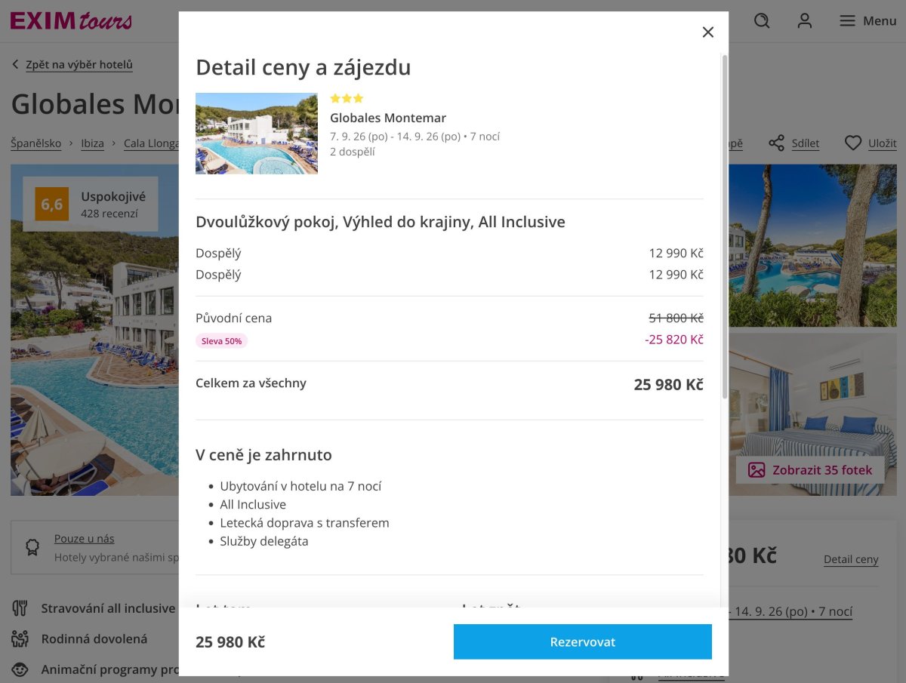The width and height of the screenshot is (906, 683).
Task: Click the Ibiza breadcrumb
Action: [93, 143]
